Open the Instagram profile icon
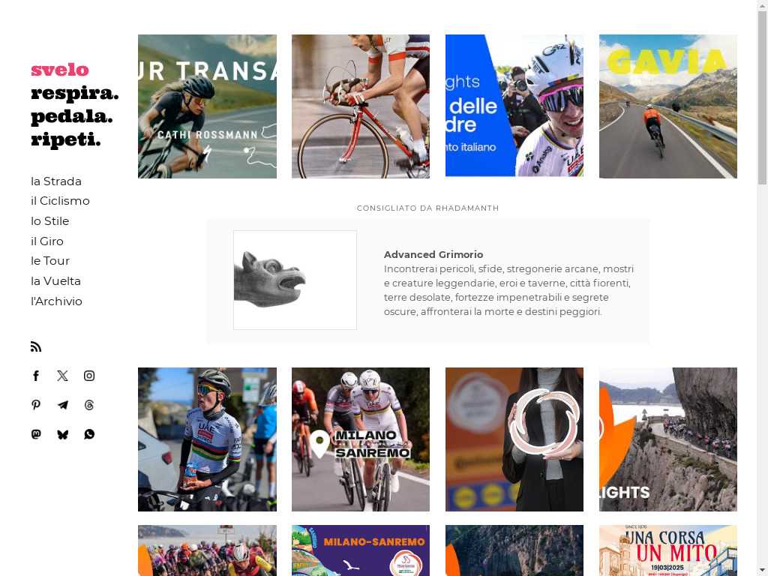Viewport: 768px width, 576px height. pyautogui.click(x=89, y=376)
